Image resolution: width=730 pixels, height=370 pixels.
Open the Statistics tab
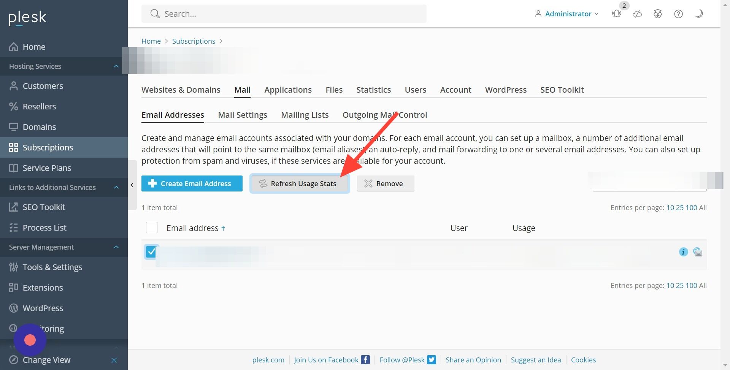point(373,90)
